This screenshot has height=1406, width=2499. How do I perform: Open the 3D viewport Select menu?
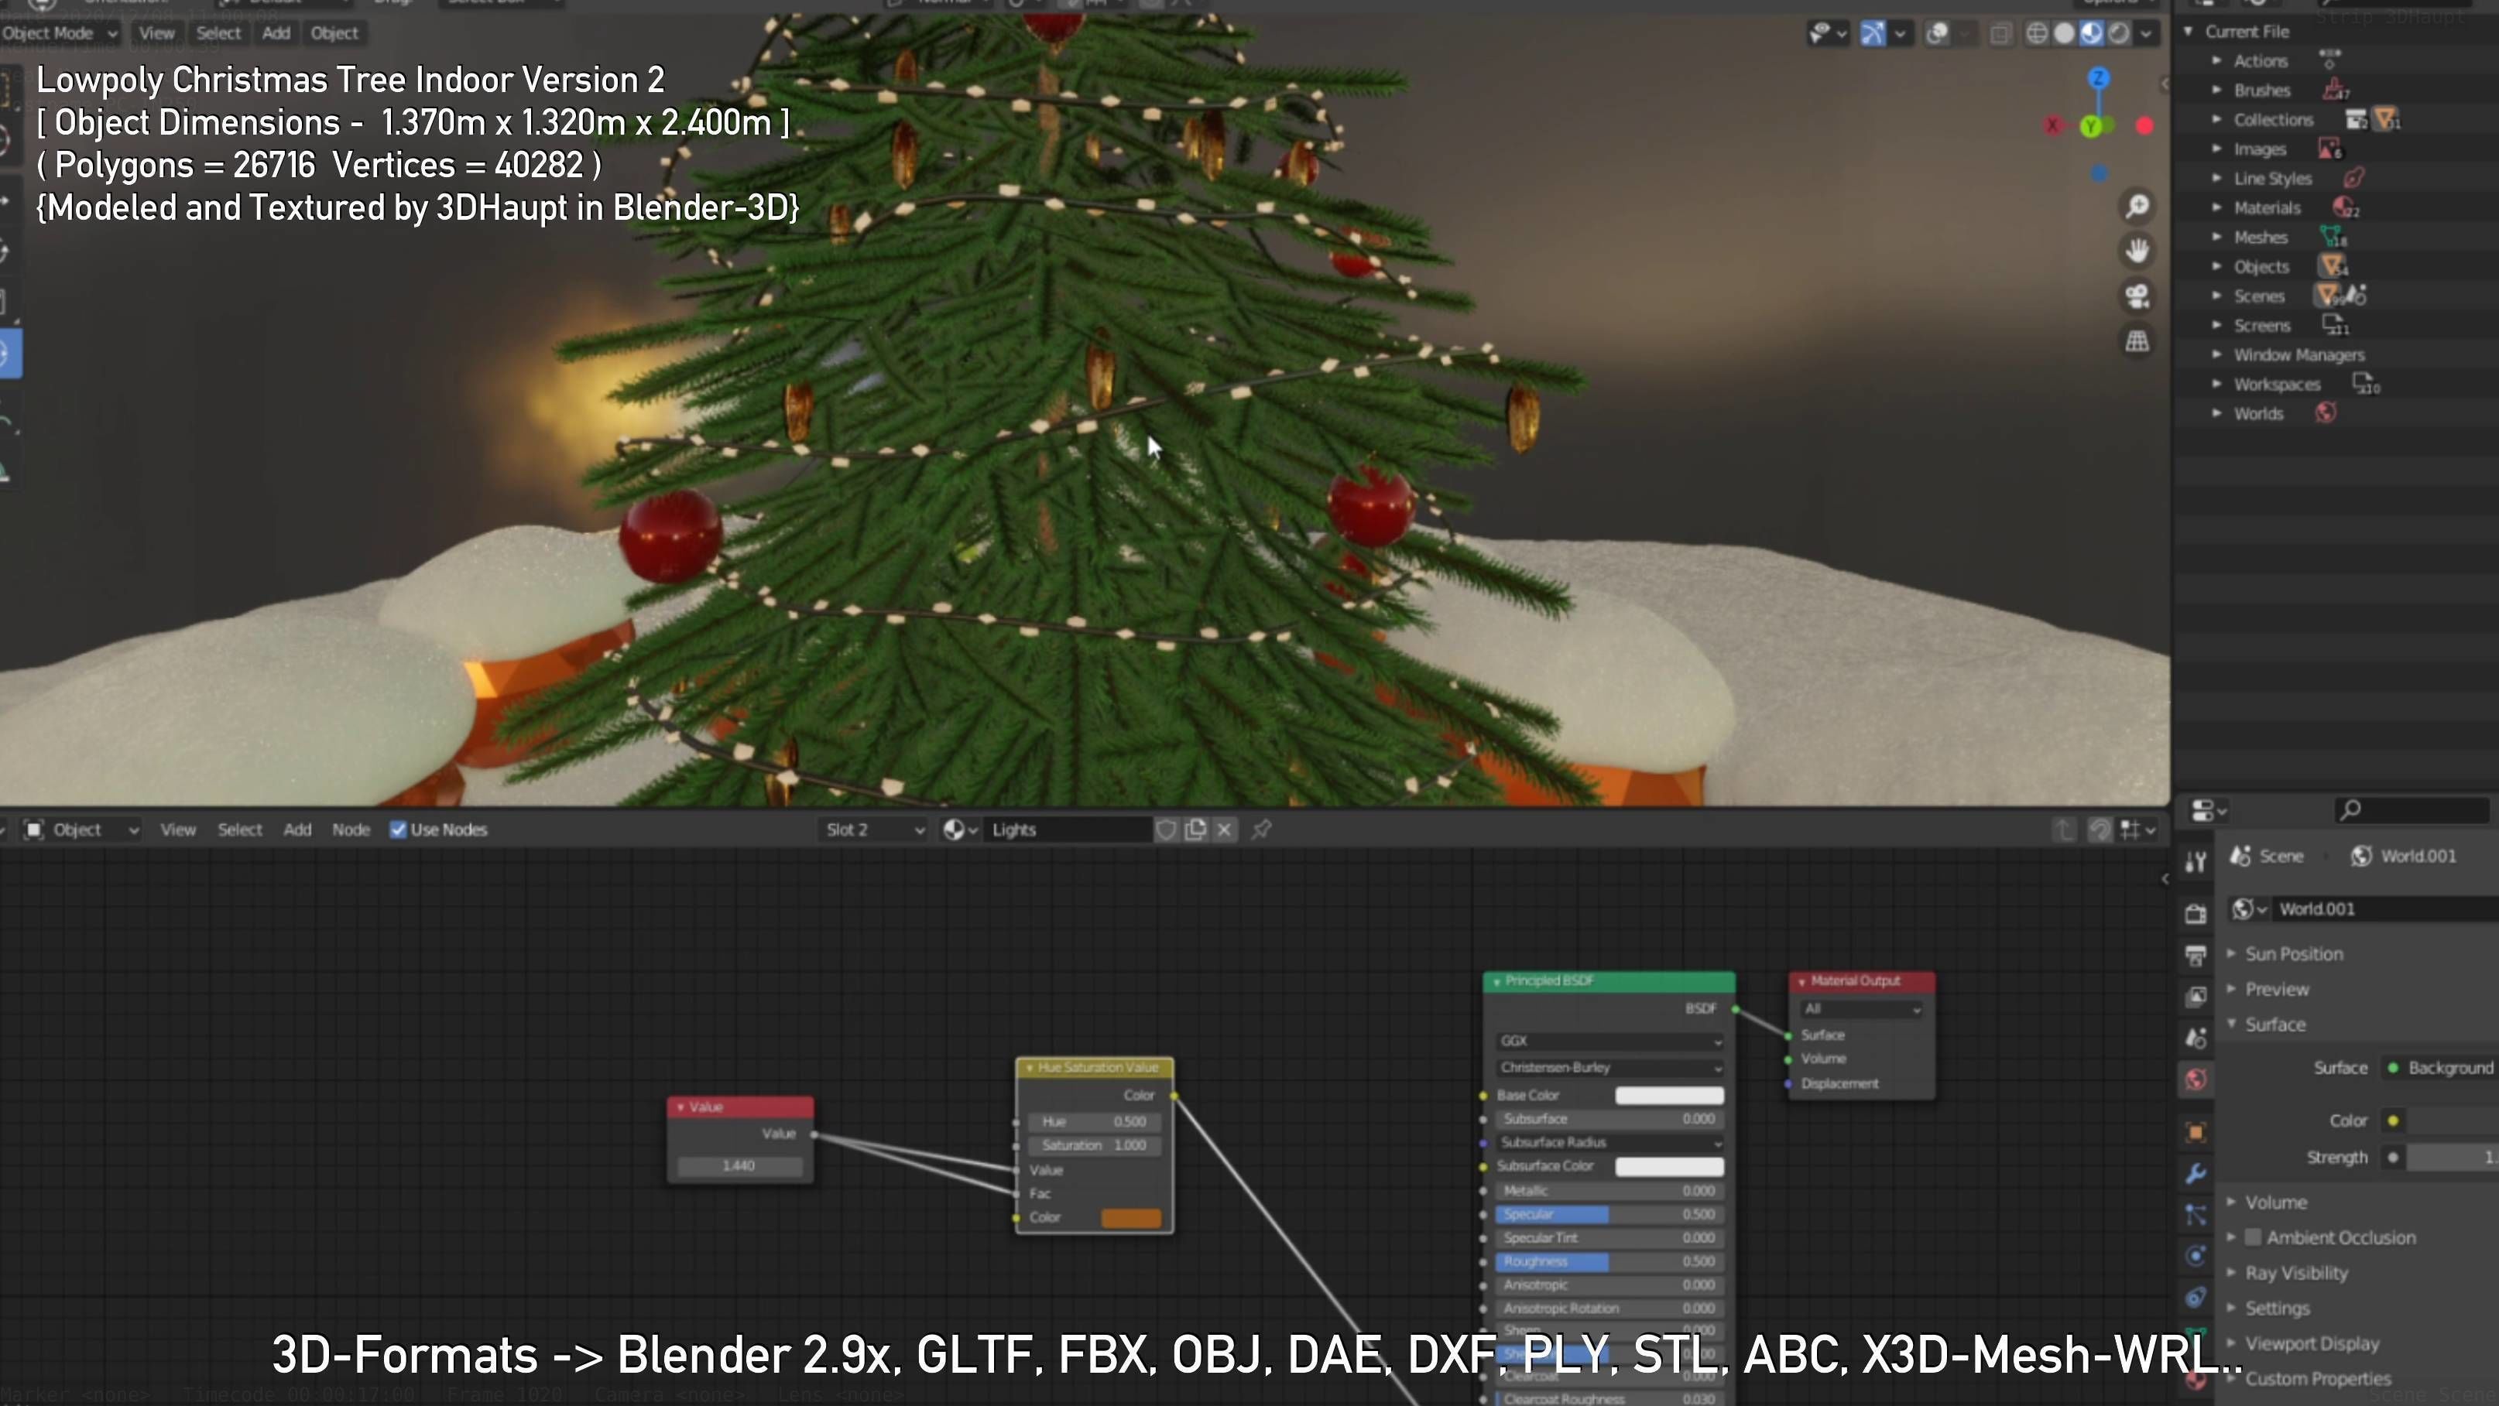218,33
